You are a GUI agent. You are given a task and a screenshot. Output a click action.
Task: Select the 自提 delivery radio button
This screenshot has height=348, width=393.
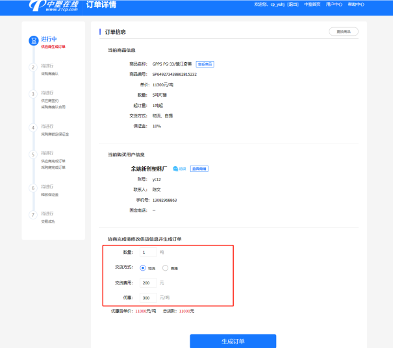coord(165,268)
